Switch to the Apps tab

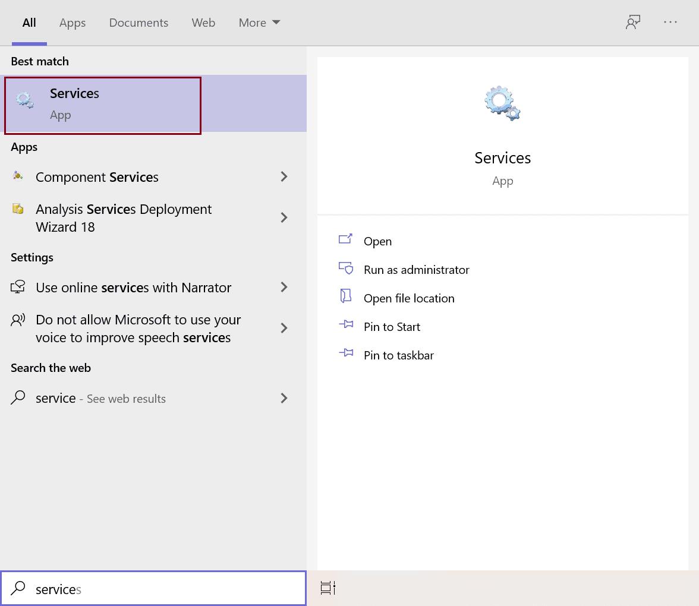(x=73, y=23)
